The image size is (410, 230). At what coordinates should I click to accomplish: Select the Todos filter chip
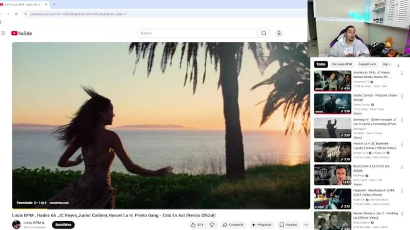pos(321,64)
